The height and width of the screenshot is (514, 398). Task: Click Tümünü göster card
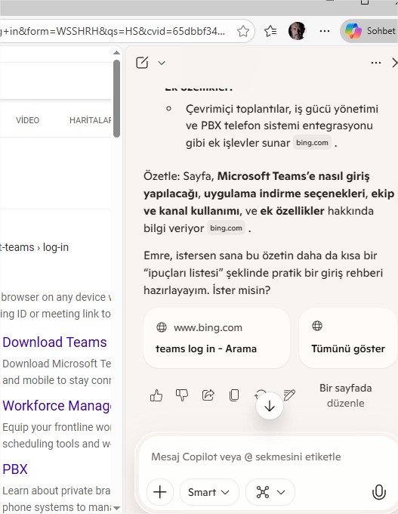click(x=348, y=338)
